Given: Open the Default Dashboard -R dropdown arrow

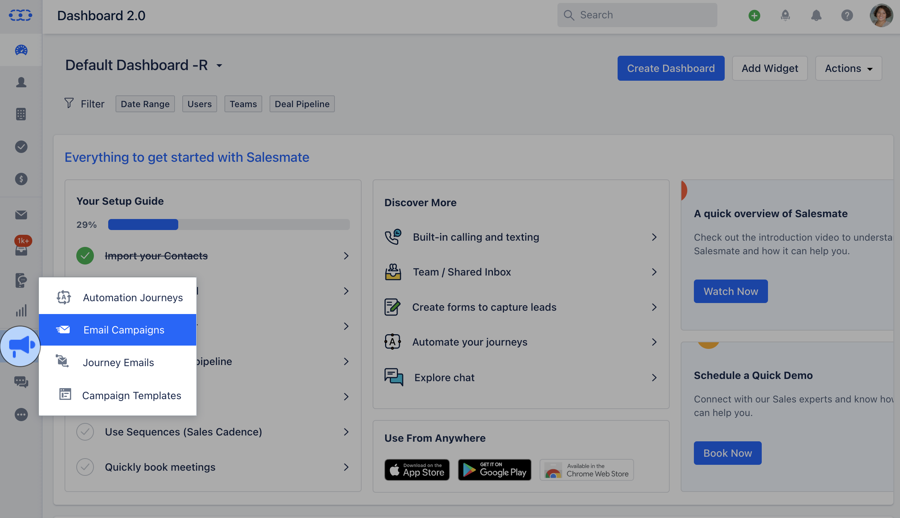Looking at the screenshot, I should pyautogui.click(x=219, y=66).
